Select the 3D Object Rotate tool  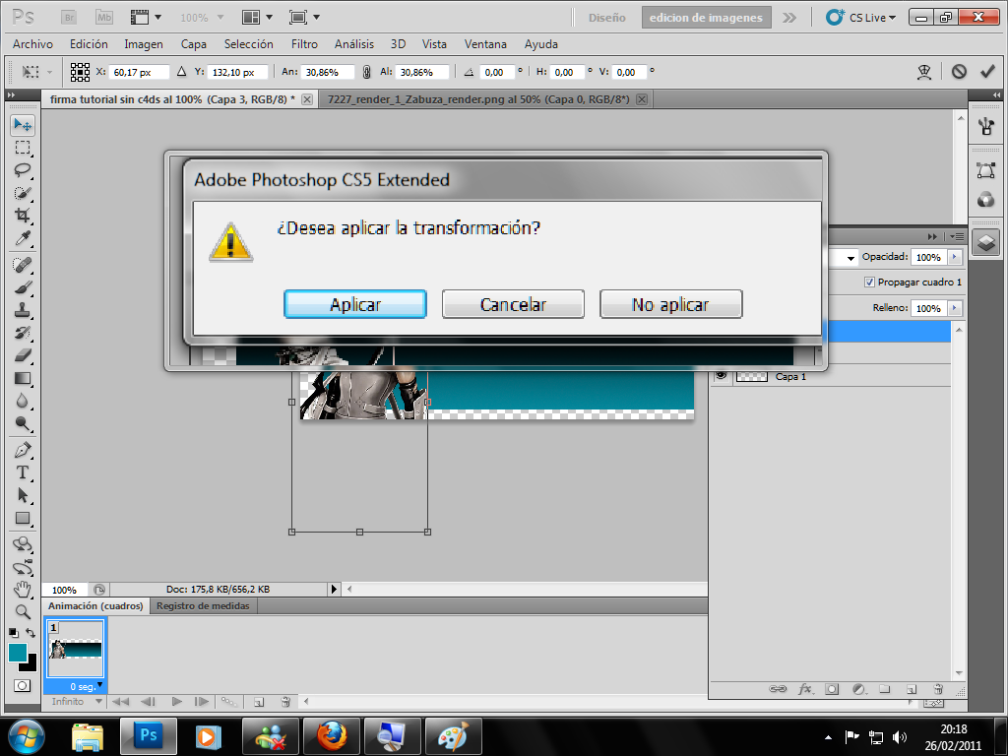pos(23,544)
